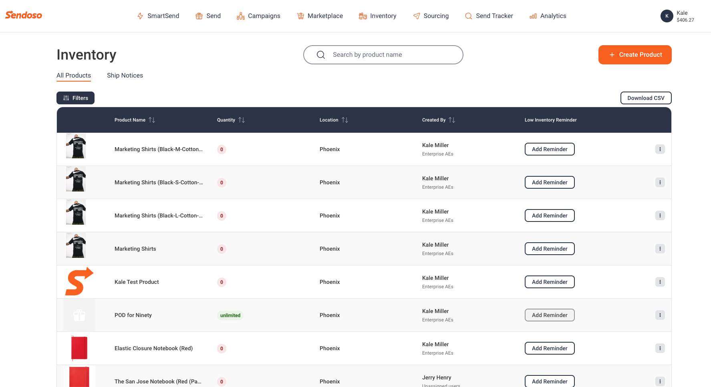Click Elastic Closure Notebook red thumbnail
Image resolution: width=711 pixels, height=387 pixels.
[x=79, y=348]
